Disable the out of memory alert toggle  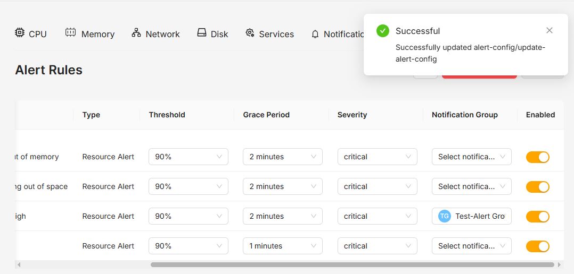tap(537, 157)
